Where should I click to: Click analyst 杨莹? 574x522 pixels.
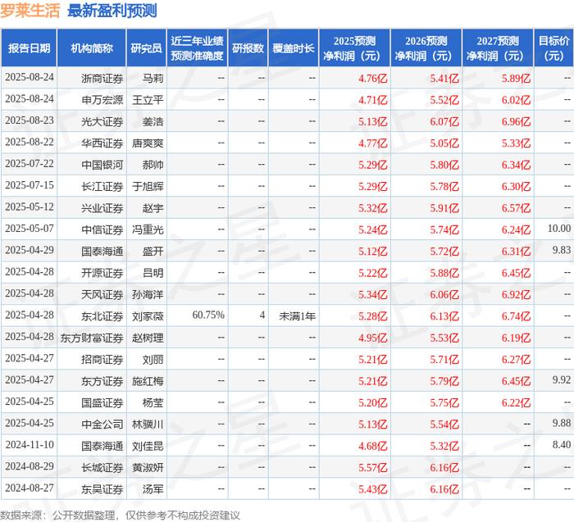(x=153, y=402)
